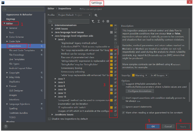Screen dimensions: 193x131
Task: Toggle the 'Unnecessary boxing' inspection checkbox
Action: pyautogui.click(x=115, y=68)
